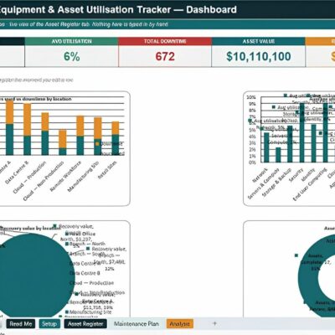Click the End User Computing utilisation bar
335x335 pixels.
tap(326, 133)
